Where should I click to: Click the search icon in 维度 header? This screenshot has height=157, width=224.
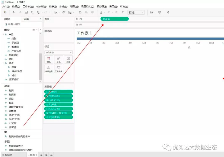coord(37,30)
